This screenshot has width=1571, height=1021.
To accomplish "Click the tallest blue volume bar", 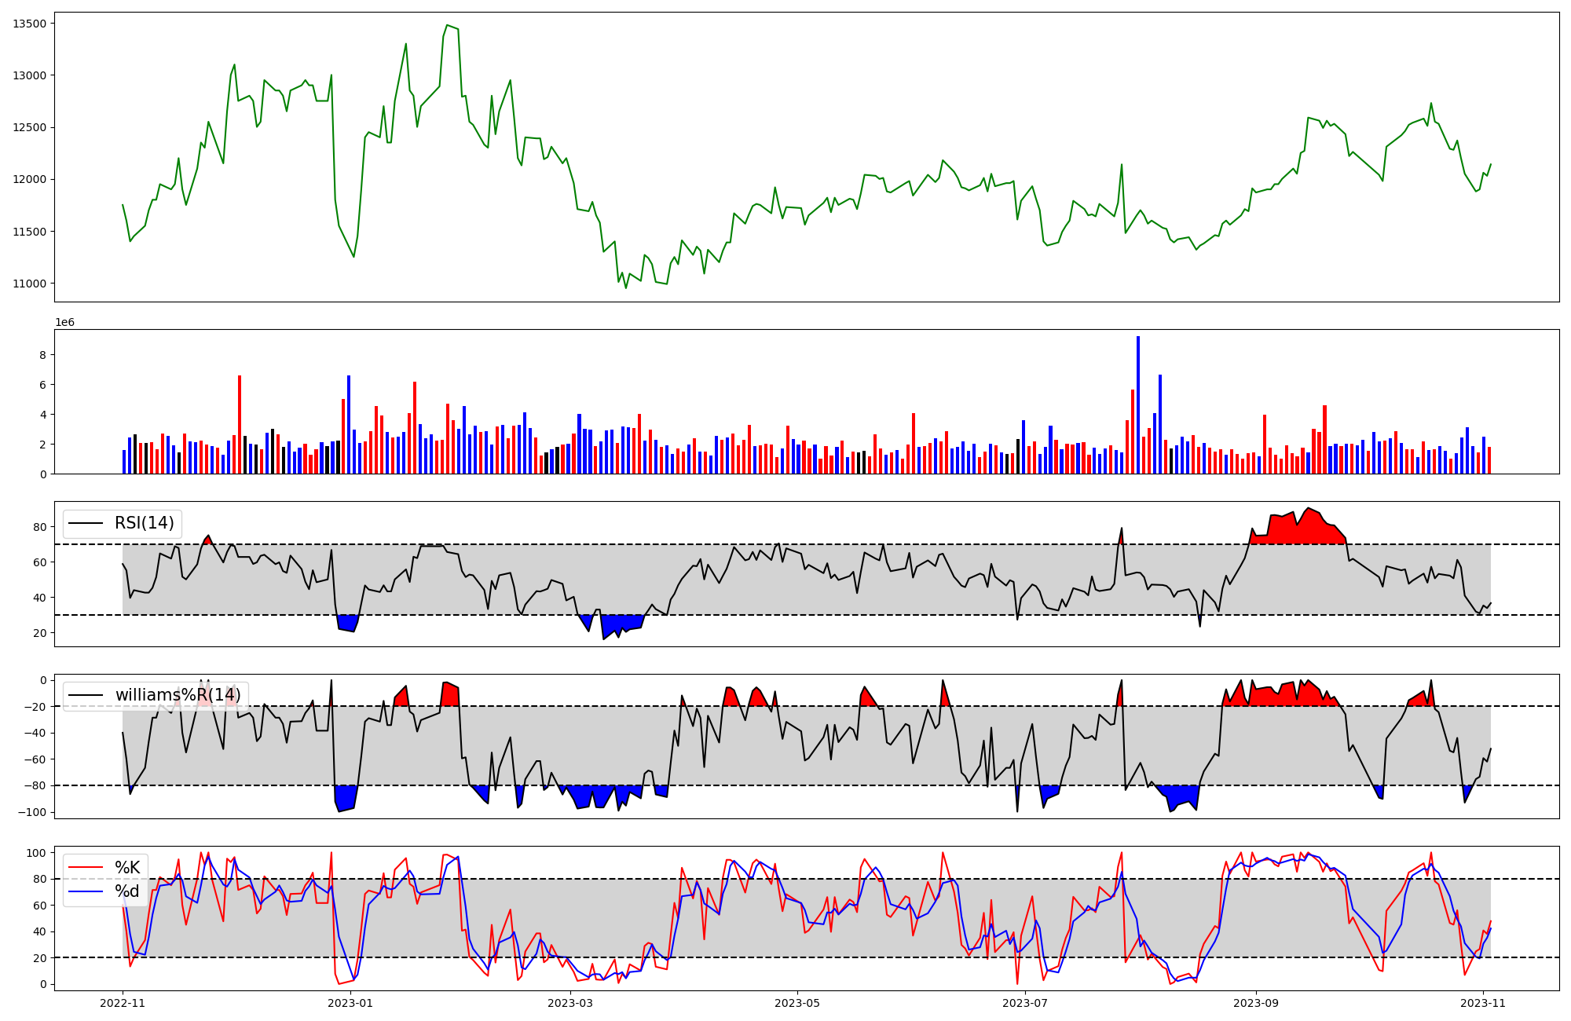I will pyautogui.click(x=1138, y=404).
